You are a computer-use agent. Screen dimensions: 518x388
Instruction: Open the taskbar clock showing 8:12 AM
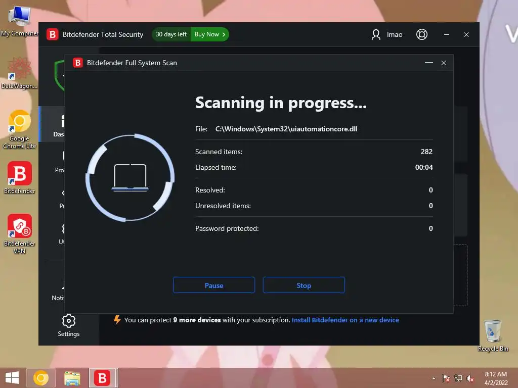tap(496, 378)
